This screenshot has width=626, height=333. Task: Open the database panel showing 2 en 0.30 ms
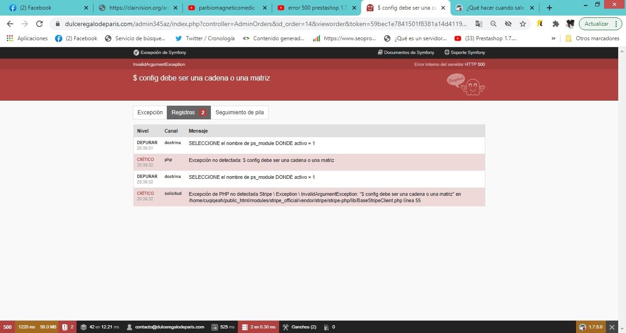tap(258, 327)
